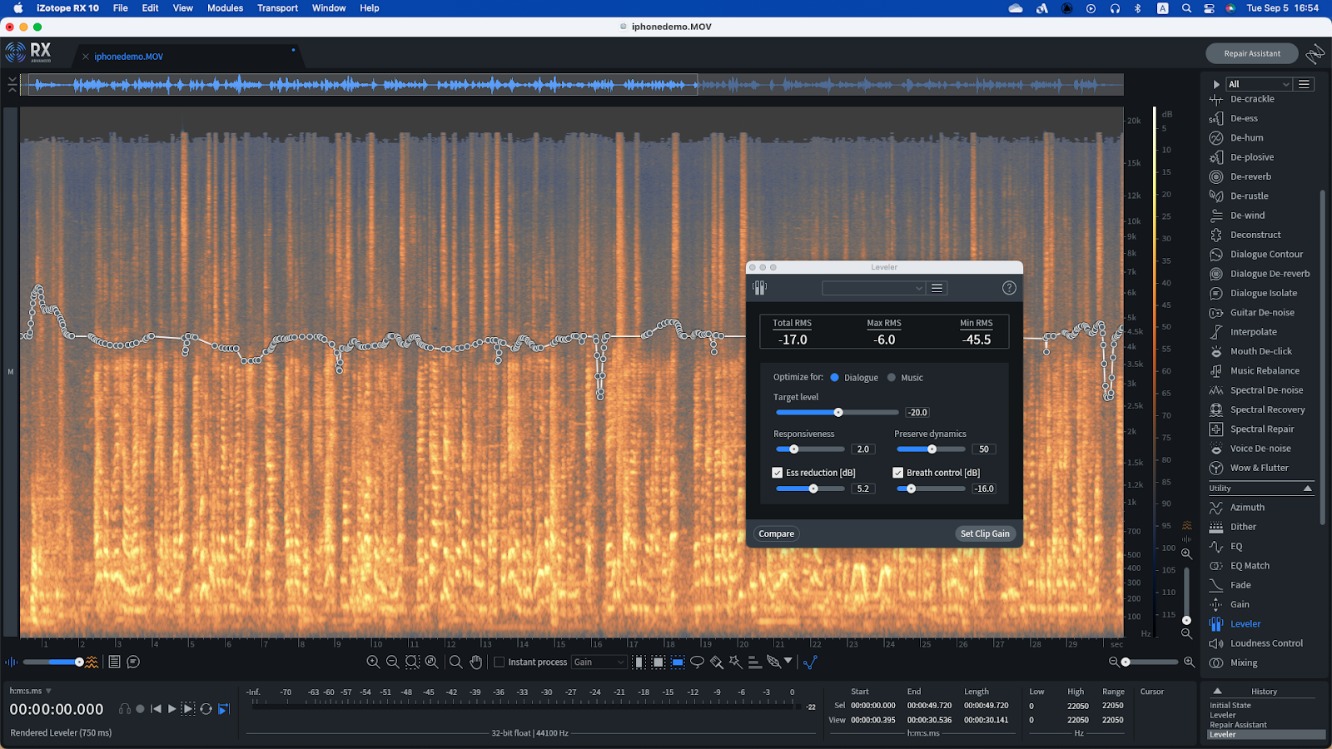
Task: Open the All module filter dropdown
Action: pyautogui.click(x=1259, y=84)
